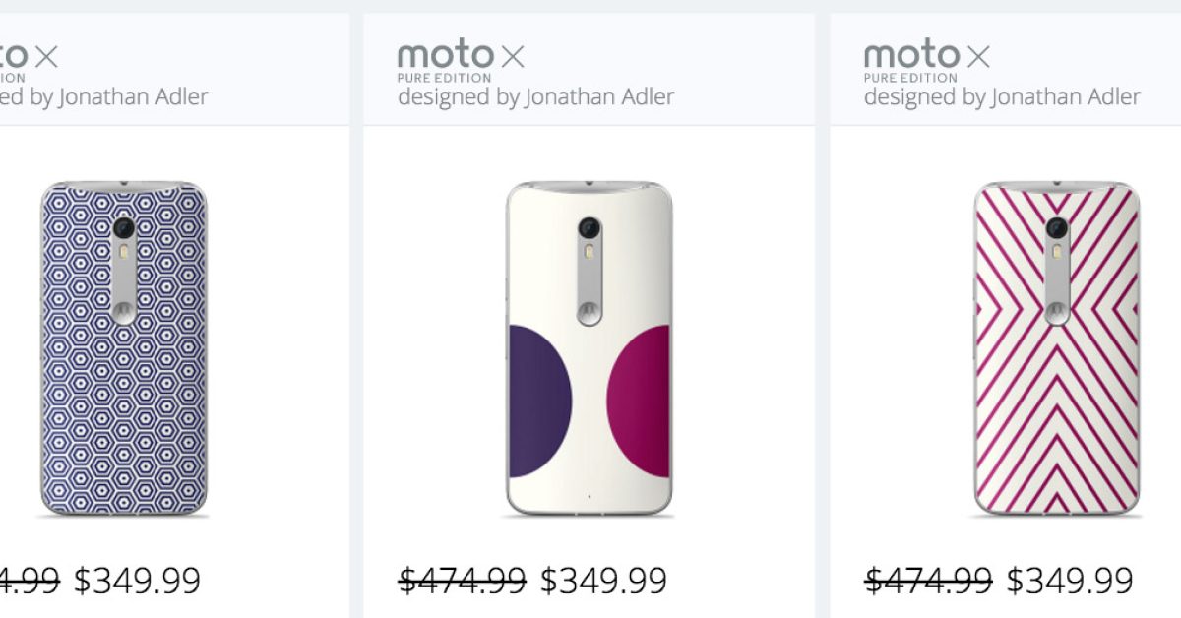This screenshot has width=1181, height=618.
Task: Pick the magenta half-circle on the middle phone
Action: point(642,400)
